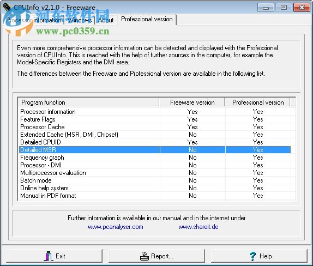Select the Processor - DMI row
313x266 pixels.
tap(155, 165)
